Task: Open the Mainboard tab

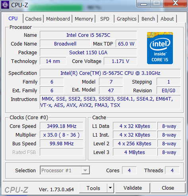Action: [x=58, y=19]
